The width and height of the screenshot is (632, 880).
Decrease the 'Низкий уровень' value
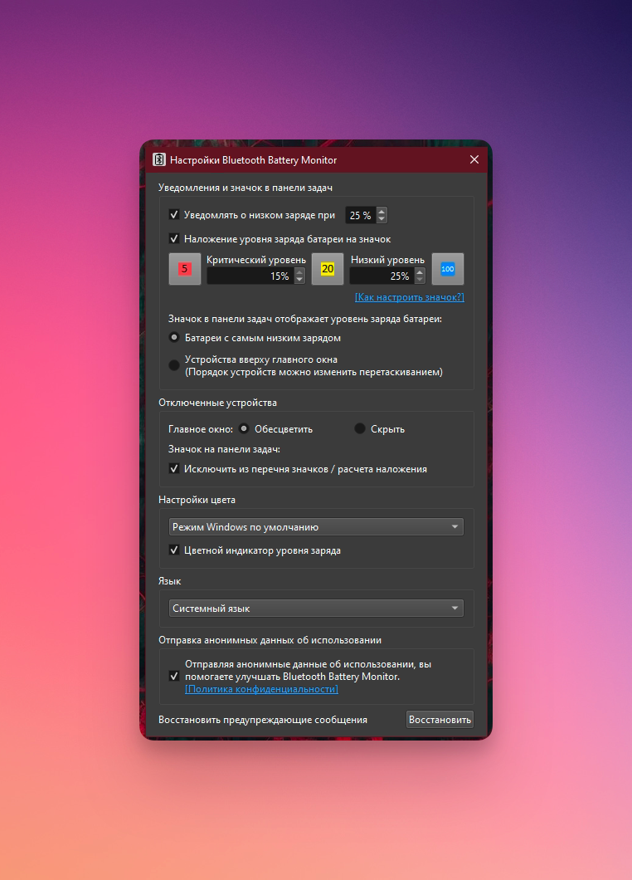pyautogui.click(x=420, y=280)
